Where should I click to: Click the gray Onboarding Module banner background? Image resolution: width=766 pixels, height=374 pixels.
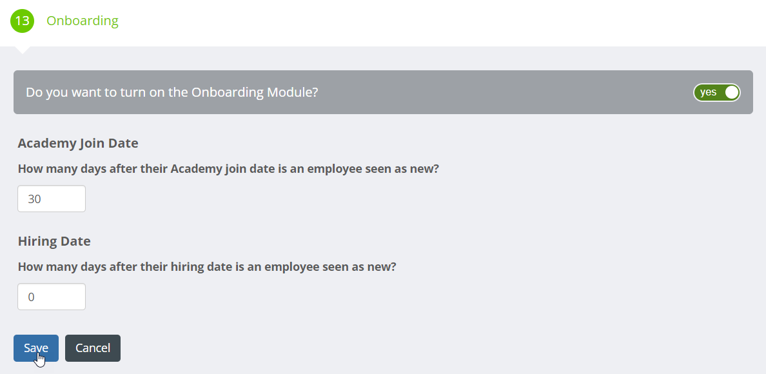click(489, 92)
